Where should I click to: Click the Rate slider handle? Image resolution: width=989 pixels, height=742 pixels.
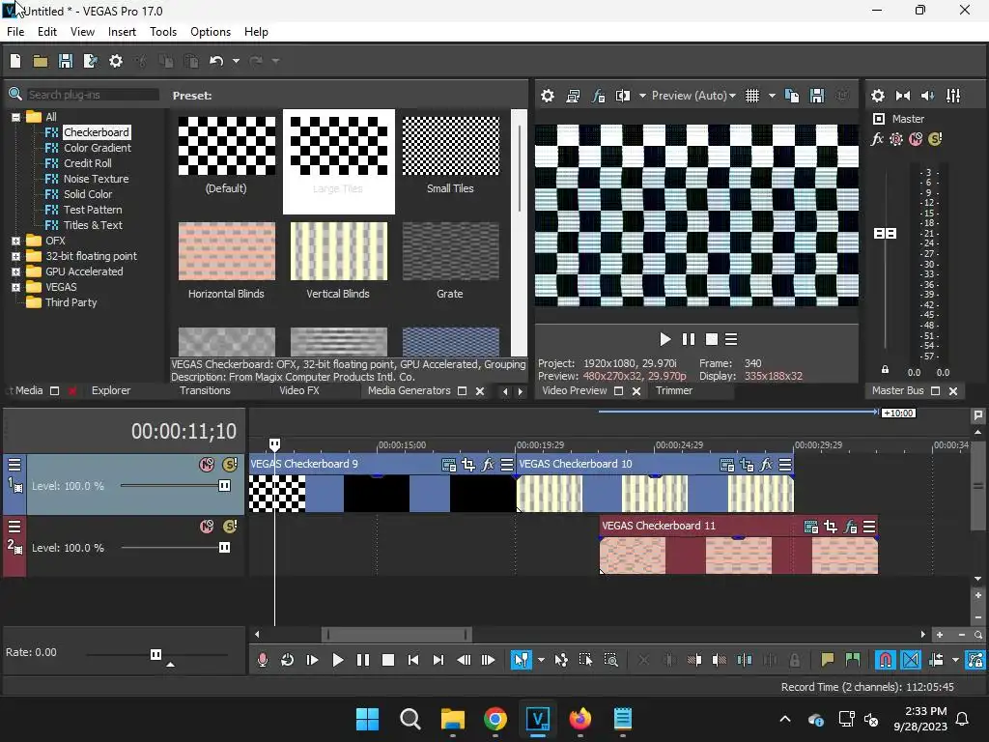coord(155,654)
